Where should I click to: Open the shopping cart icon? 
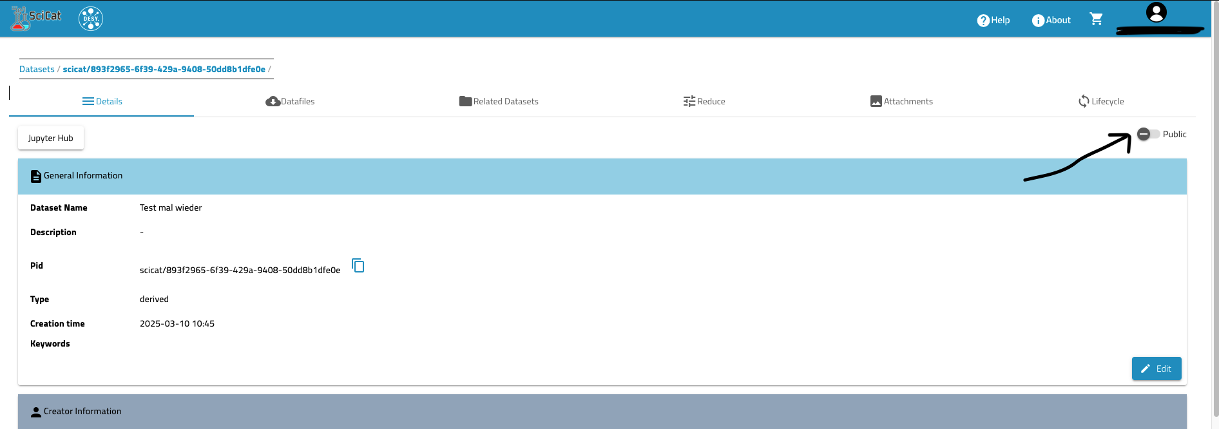pos(1096,19)
